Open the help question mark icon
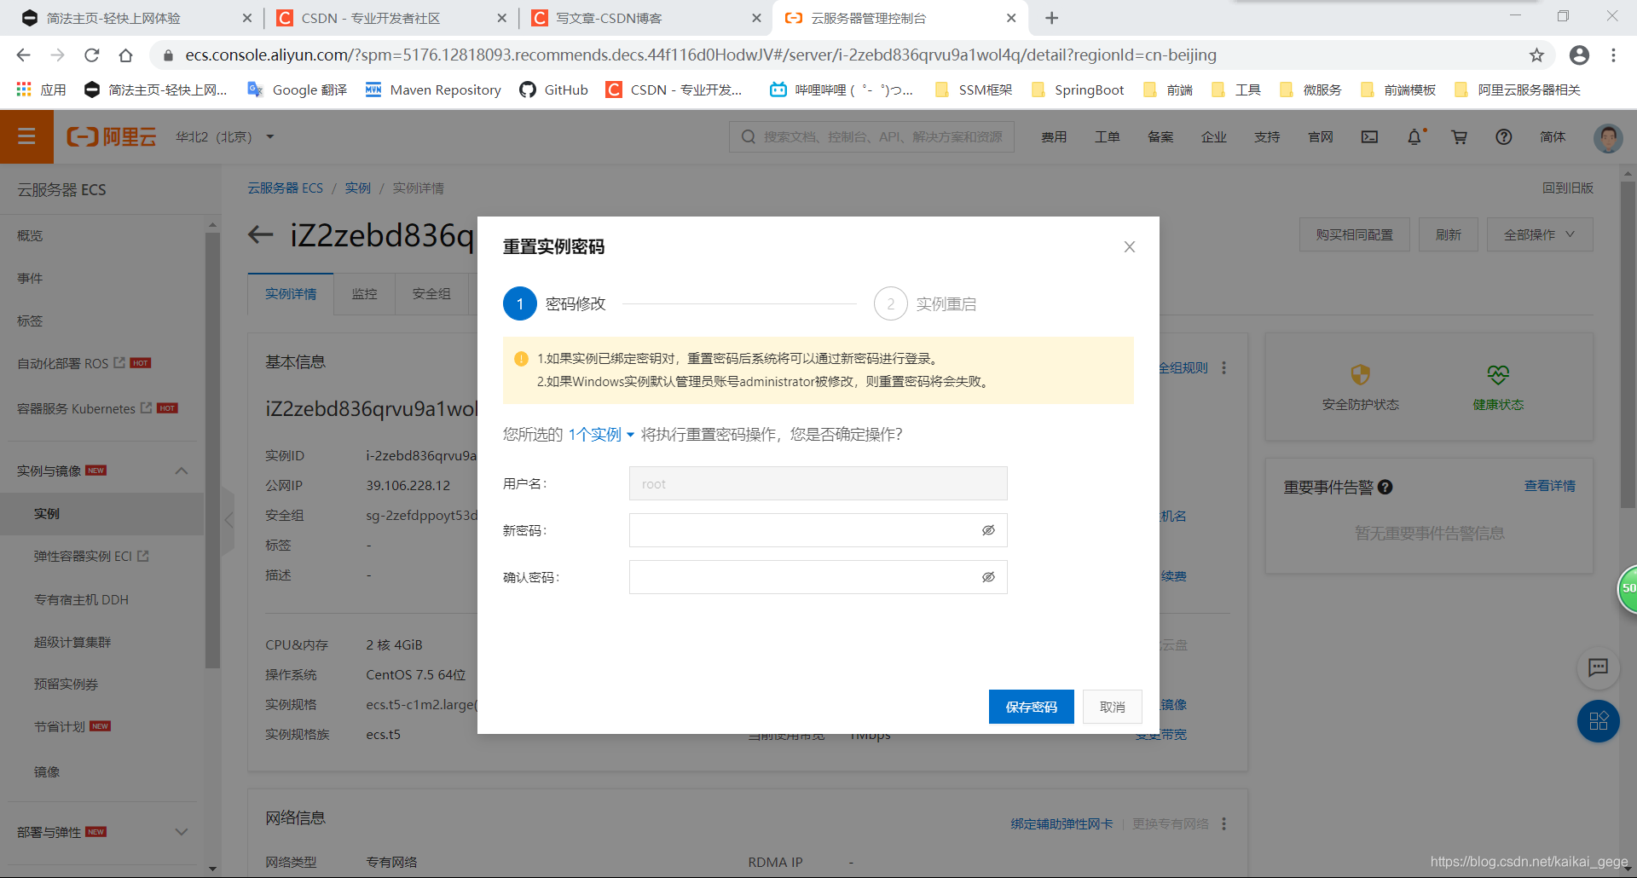 pos(1503,136)
